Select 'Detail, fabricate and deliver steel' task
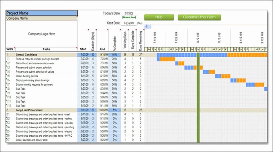Viewport: 273px width, 152px height. click(32, 140)
